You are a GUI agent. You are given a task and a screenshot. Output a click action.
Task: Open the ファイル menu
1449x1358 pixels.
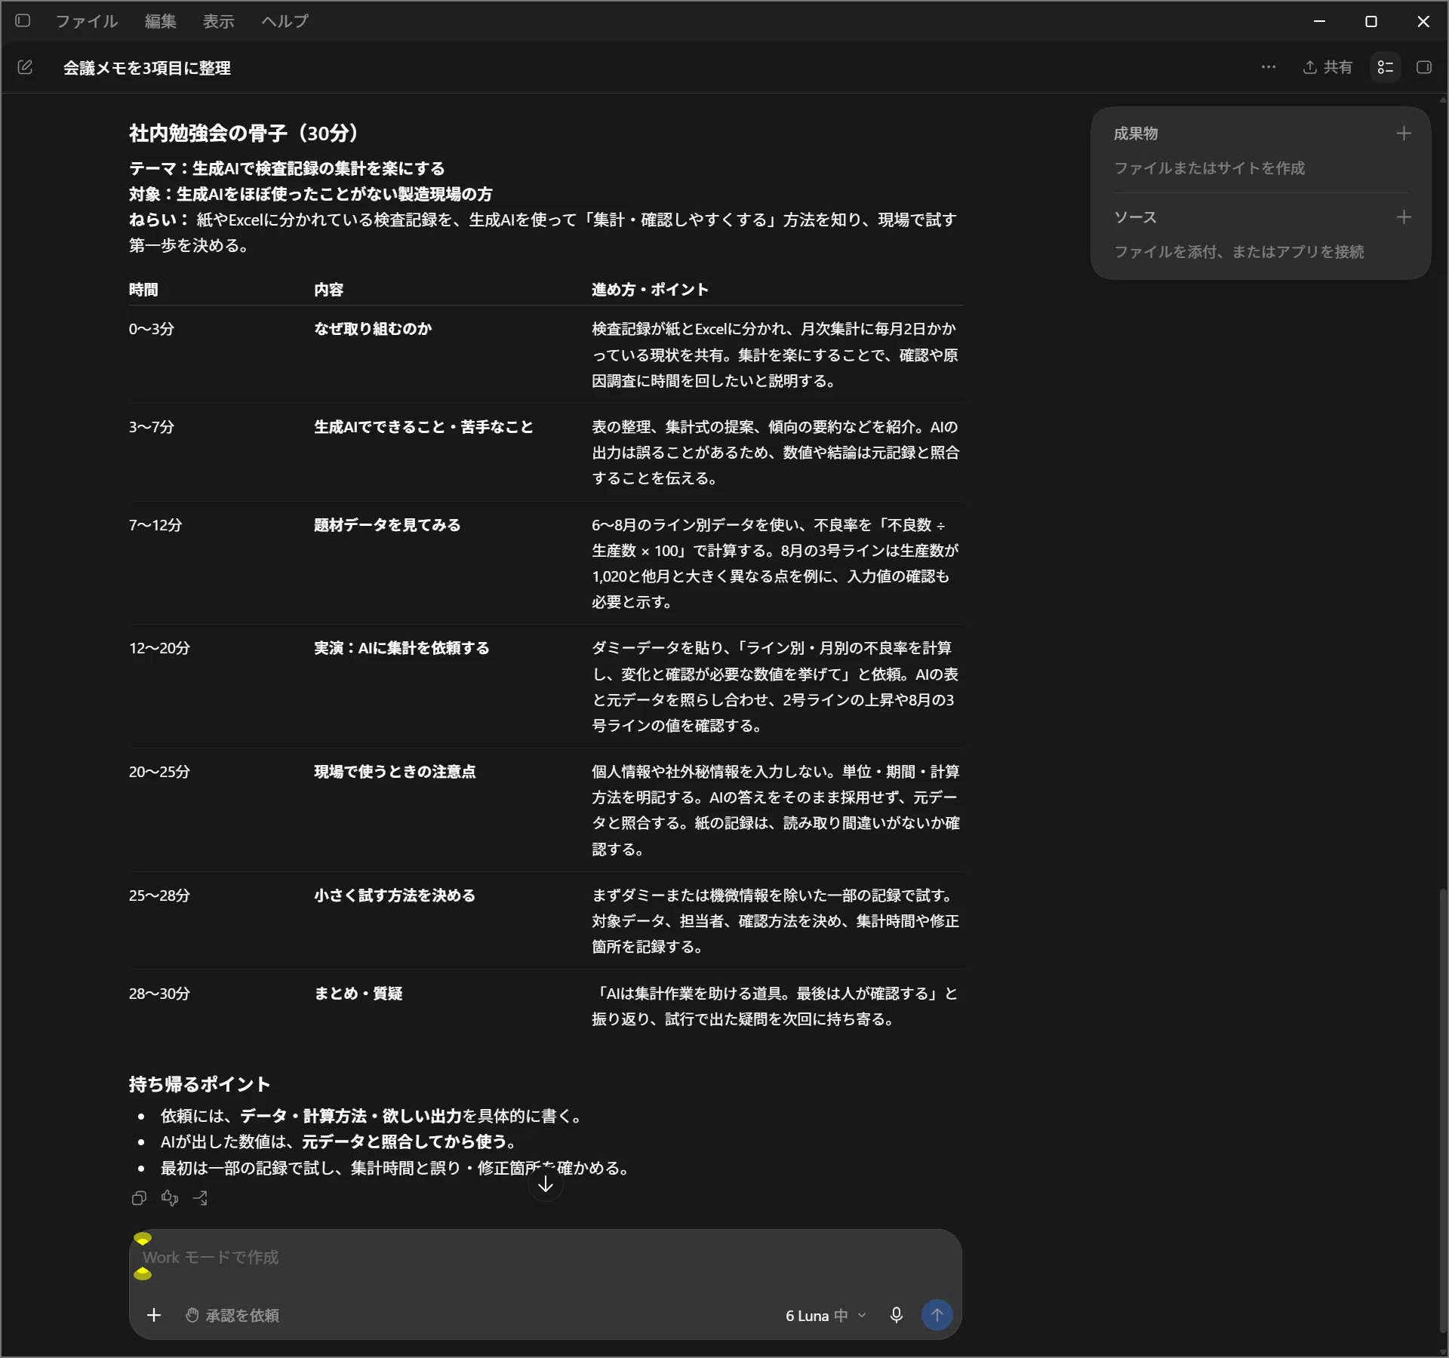pos(87,21)
